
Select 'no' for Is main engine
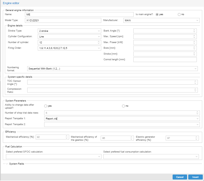(179, 14)
